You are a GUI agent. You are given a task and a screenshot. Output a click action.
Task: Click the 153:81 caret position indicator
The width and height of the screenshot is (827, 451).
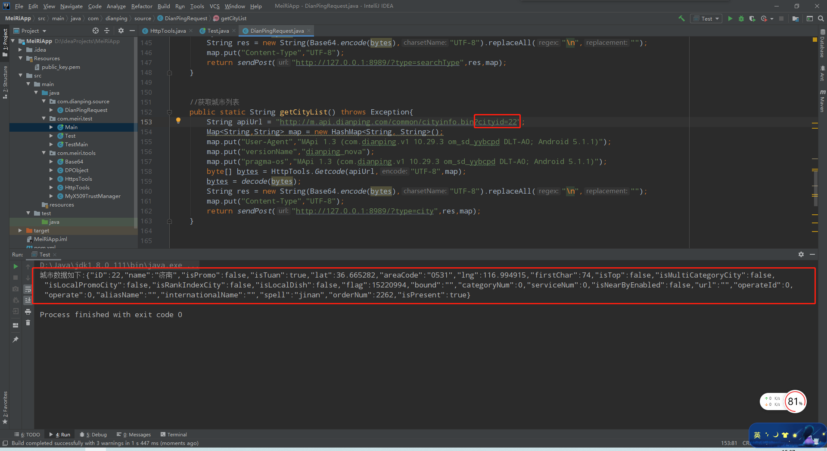tap(729, 443)
